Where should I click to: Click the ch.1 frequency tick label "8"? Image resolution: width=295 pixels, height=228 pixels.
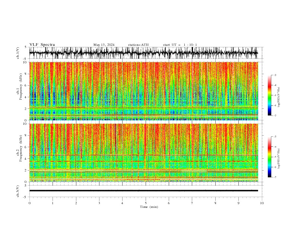26,74
